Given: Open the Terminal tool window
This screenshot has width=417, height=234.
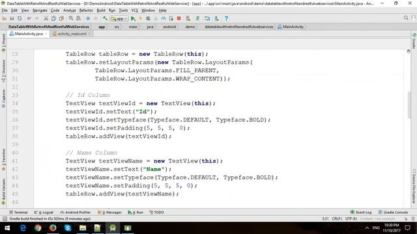Looking at the screenshot, I should (x=18, y=213).
